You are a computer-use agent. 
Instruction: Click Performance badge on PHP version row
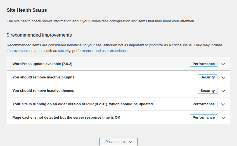203,104
